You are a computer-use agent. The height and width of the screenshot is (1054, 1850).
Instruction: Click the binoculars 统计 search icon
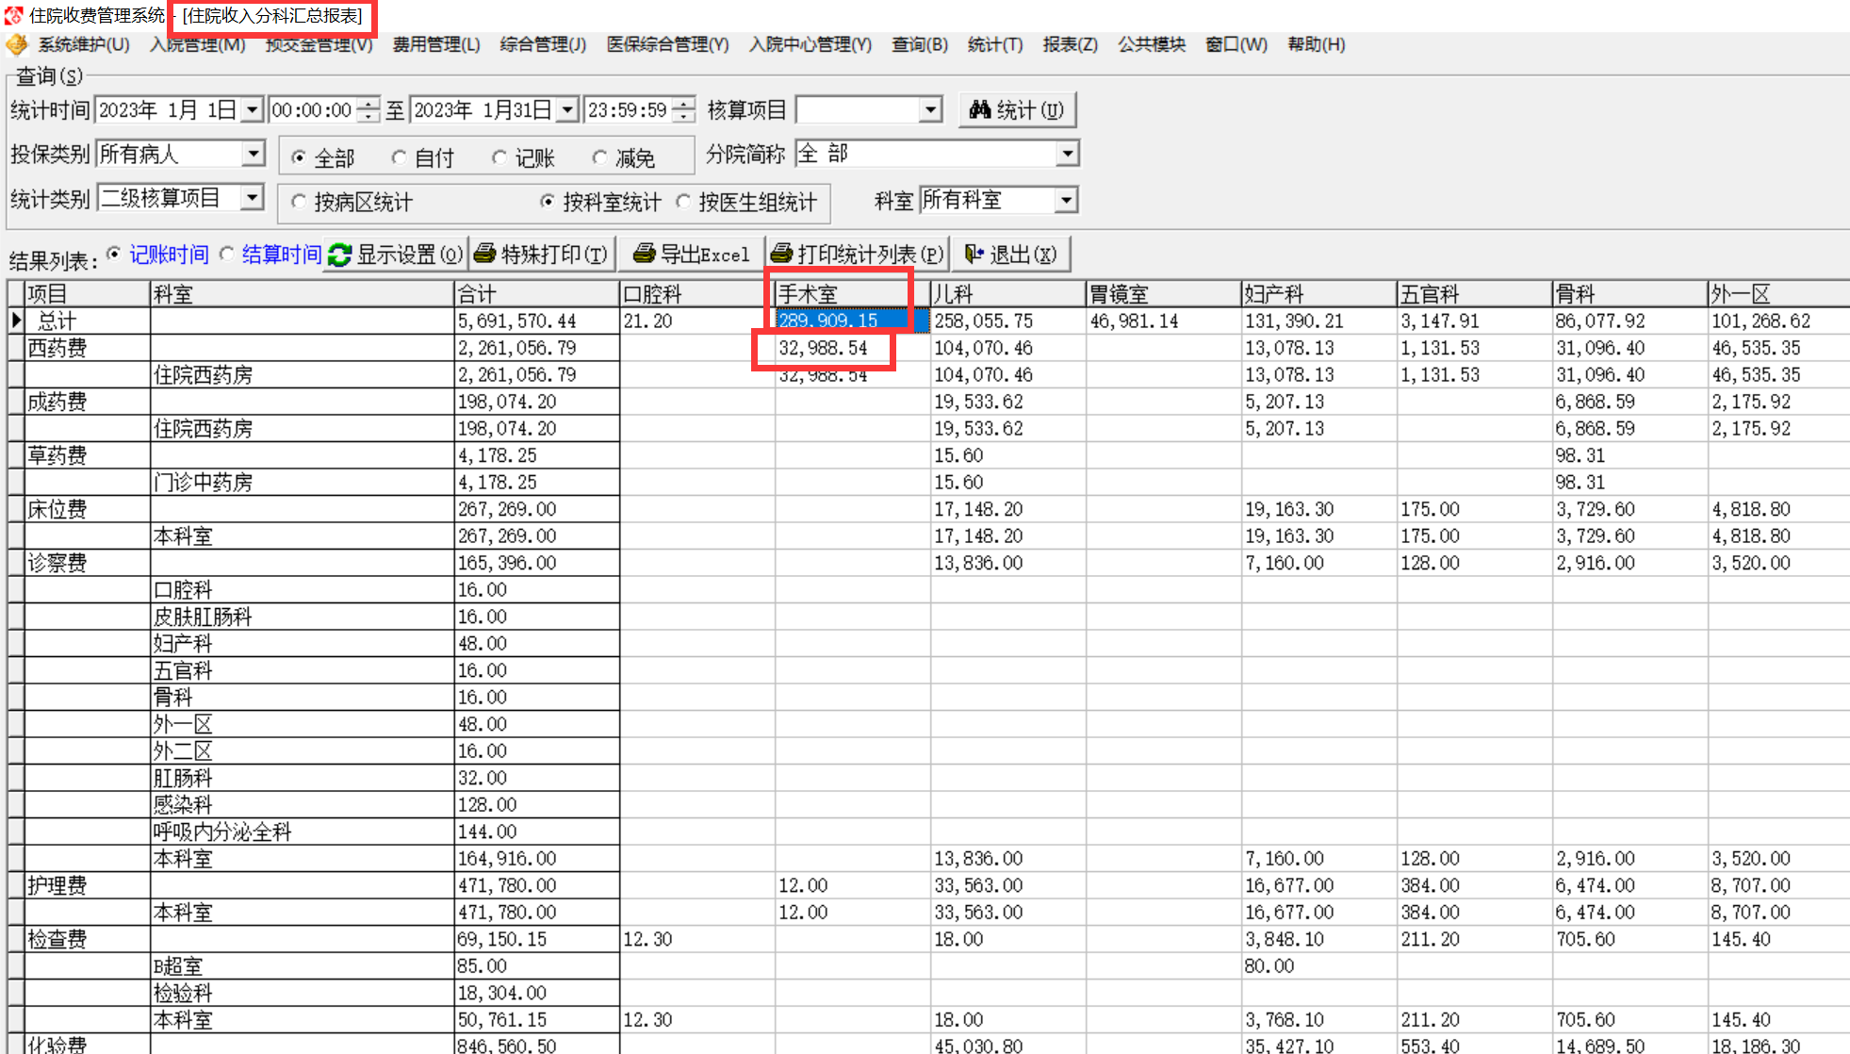pyautogui.click(x=980, y=110)
